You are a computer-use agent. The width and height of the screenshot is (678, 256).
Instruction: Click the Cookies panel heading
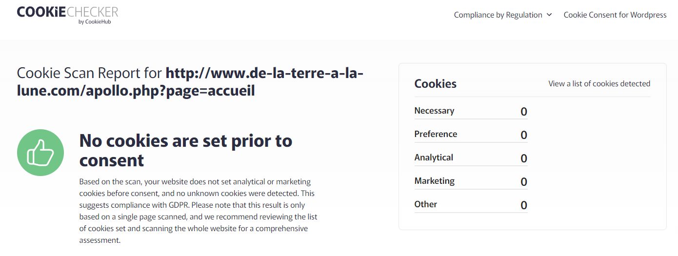pos(436,84)
